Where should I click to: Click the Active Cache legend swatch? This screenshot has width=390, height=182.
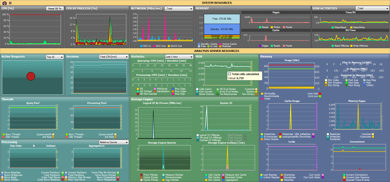pos(220,44)
